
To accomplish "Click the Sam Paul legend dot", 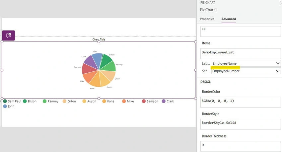I will [x=5, y=101].
